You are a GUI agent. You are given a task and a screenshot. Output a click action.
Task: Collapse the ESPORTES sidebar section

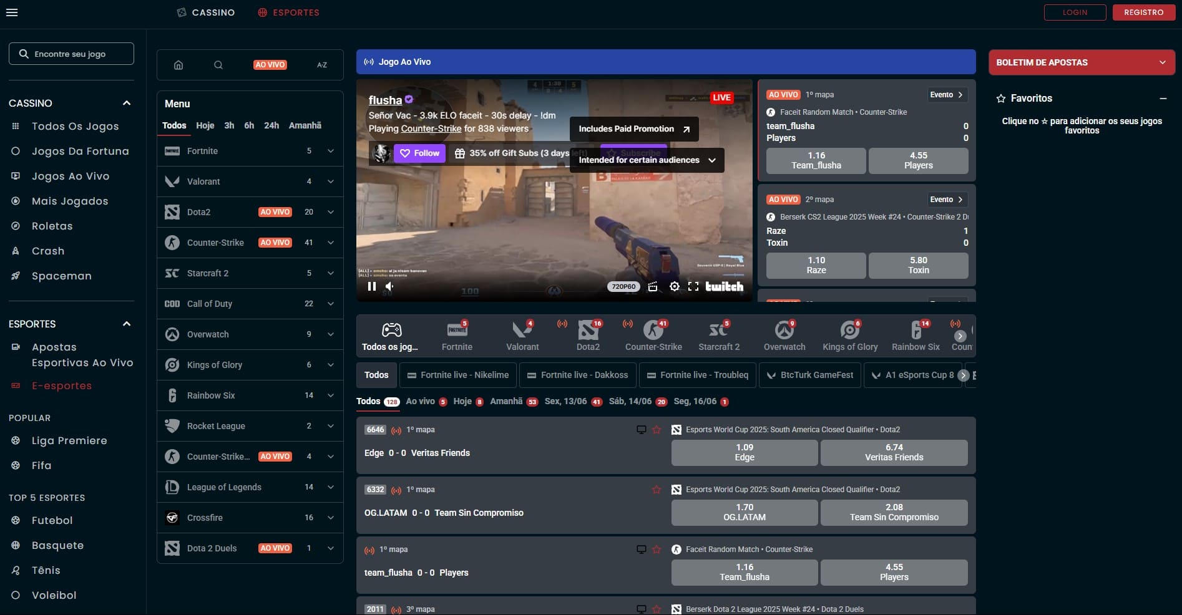point(127,324)
